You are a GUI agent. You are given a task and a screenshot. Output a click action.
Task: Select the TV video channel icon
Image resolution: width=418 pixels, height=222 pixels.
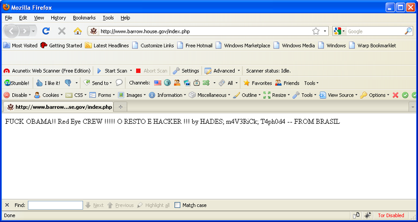tap(197, 83)
